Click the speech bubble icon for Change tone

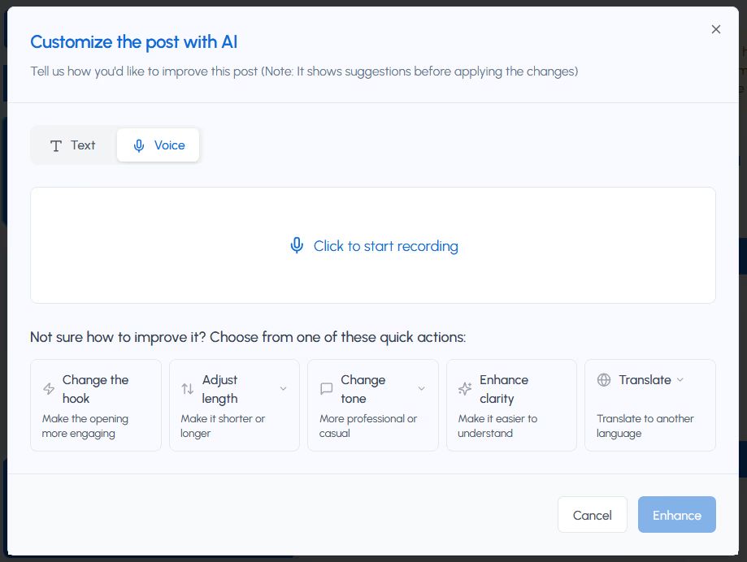[x=327, y=389]
